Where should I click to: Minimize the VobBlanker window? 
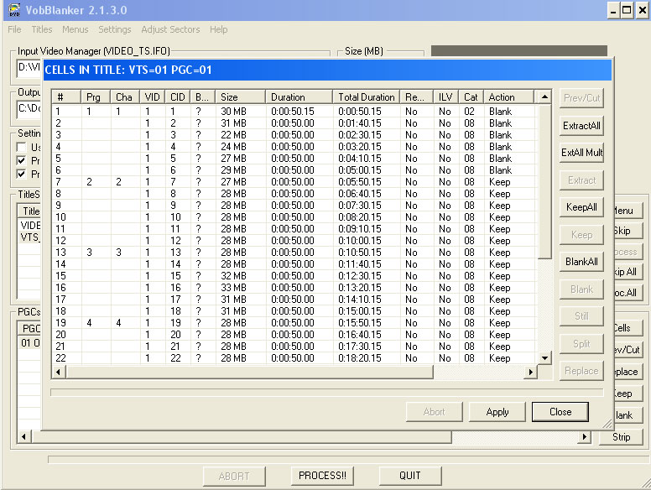point(612,10)
